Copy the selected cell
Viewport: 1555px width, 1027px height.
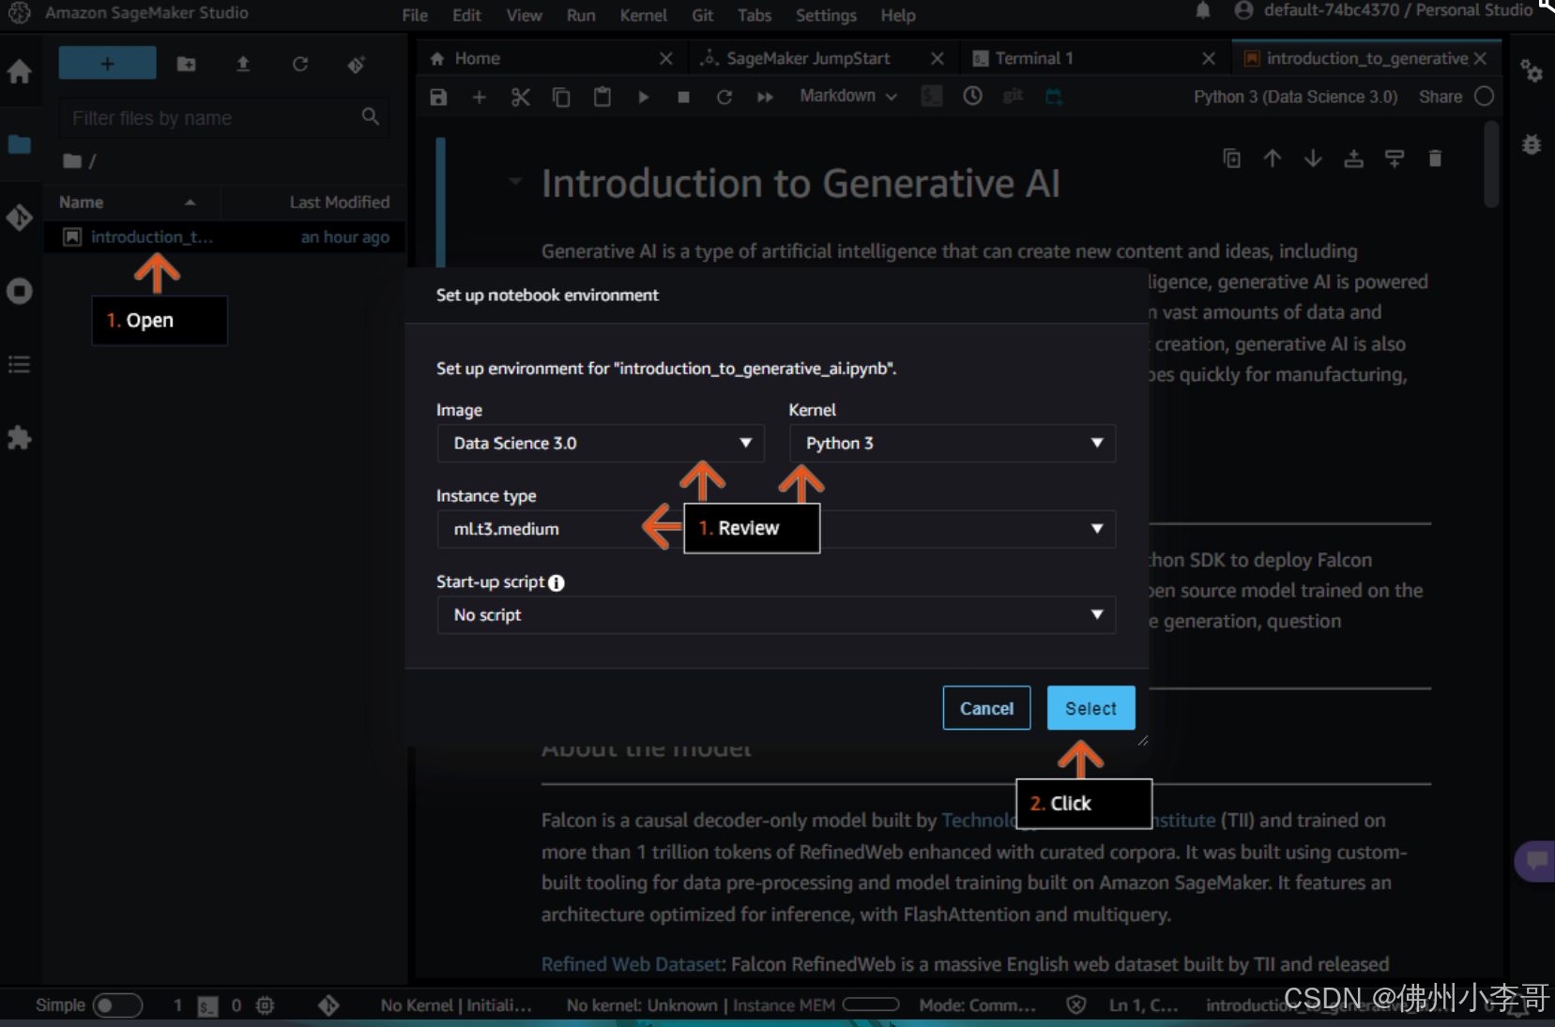561,97
